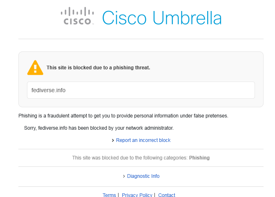Click the blocked categories line text
The width and height of the screenshot is (275, 197).
click(x=141, y=158)
